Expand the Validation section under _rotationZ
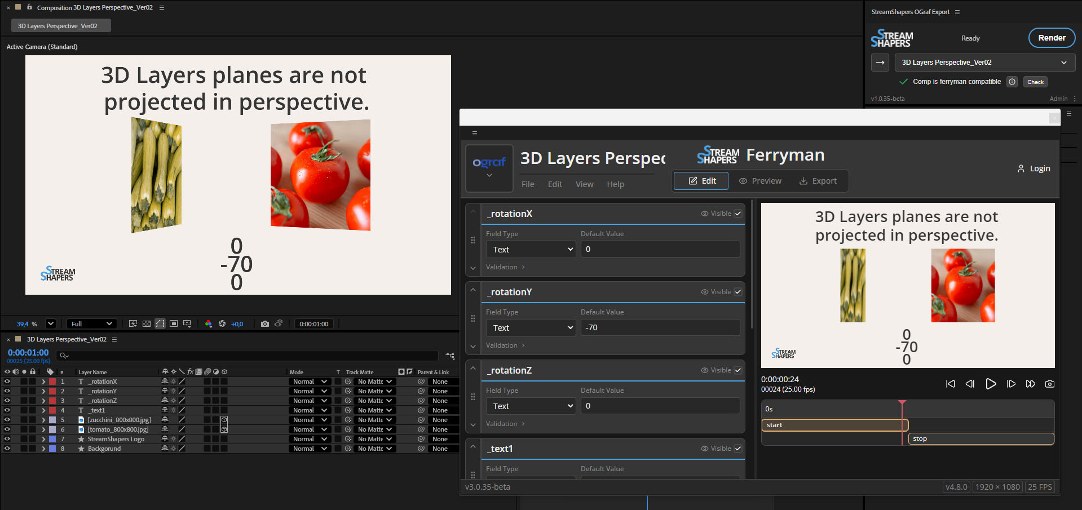Image resolution: width=1082 pixels, height=510 pixels. coord(505,424)
